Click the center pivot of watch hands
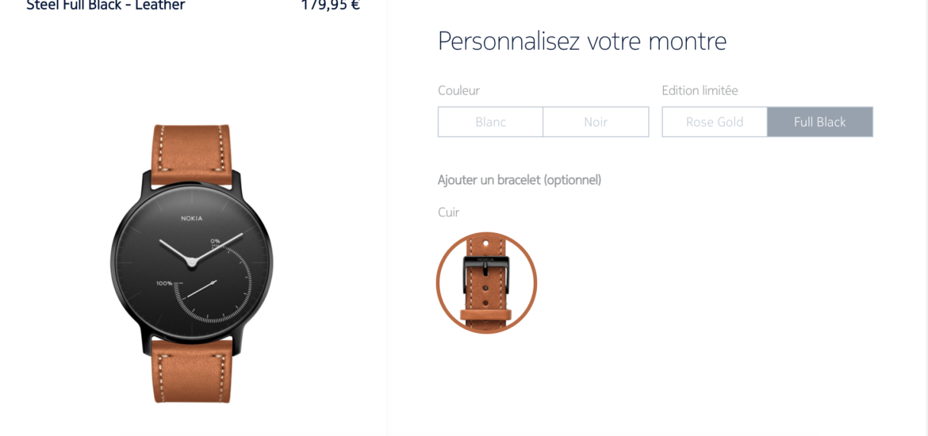 (x=191, y=261)
